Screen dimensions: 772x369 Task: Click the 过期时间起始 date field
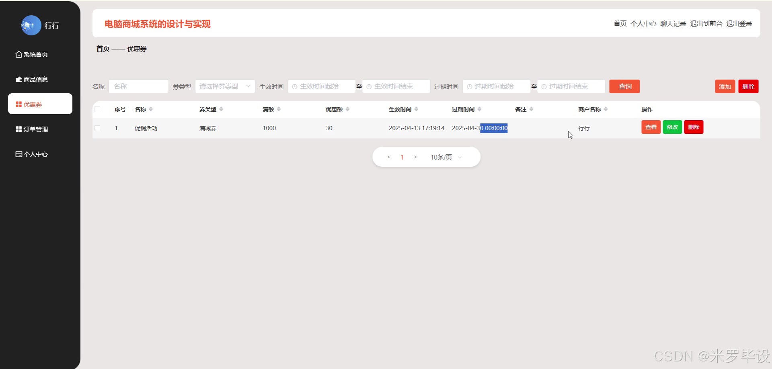pos(497,86)
